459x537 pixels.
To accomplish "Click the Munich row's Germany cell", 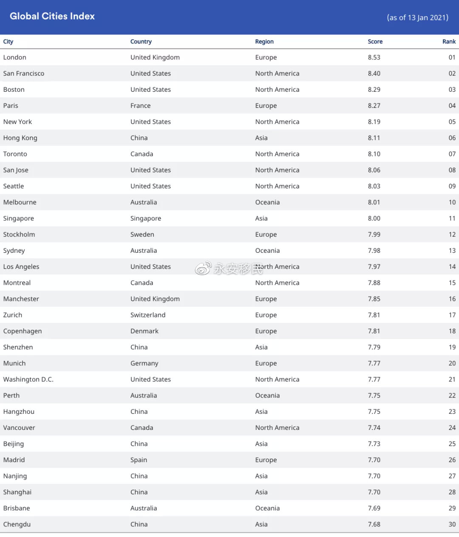I will (x=144, y=363).
